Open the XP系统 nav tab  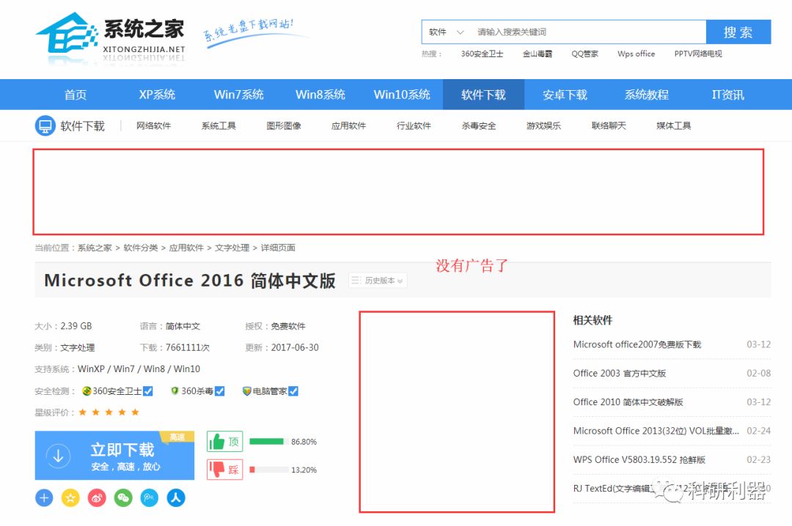coord(157,95)
